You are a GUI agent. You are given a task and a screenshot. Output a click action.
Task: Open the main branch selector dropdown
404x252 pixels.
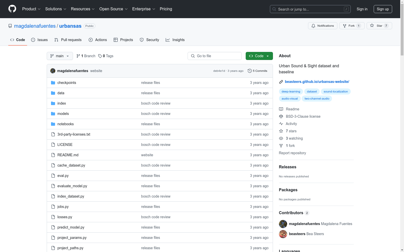point(60,56)
